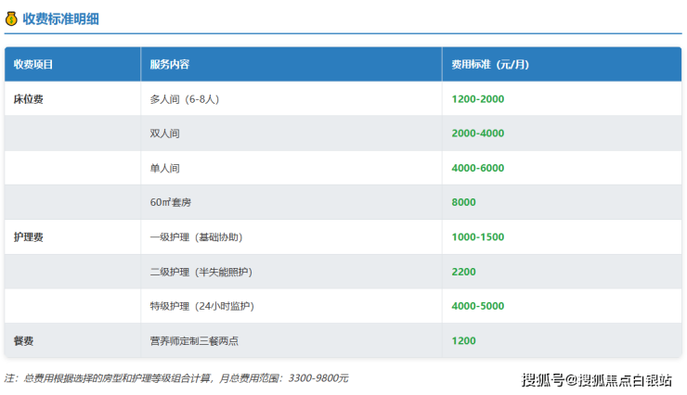
Task: Select the 双人间 row label
Action: coord(164,134)
